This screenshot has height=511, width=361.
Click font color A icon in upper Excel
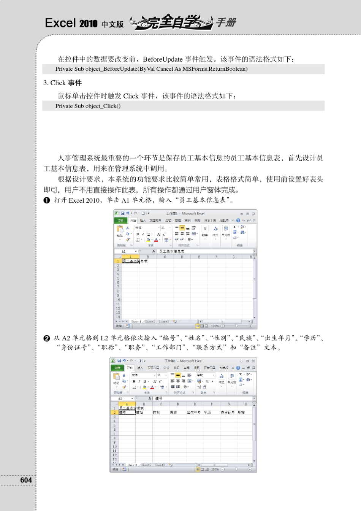pos(156,240)
